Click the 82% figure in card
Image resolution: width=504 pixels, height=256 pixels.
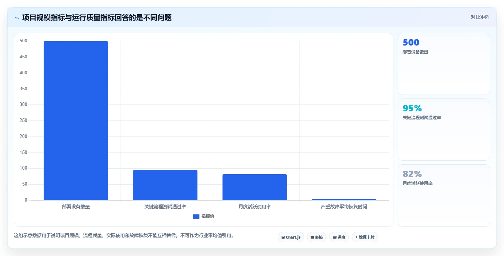[412, 174]
